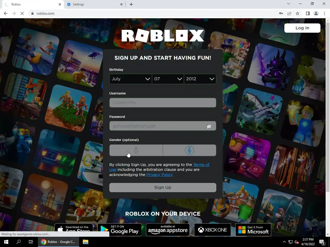Select female gender icon
330x247 pixels.
(x=136, y=150)
